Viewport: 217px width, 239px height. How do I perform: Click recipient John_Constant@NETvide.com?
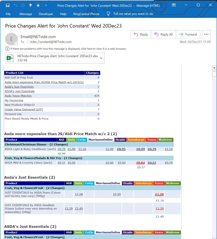pos(51,42)
